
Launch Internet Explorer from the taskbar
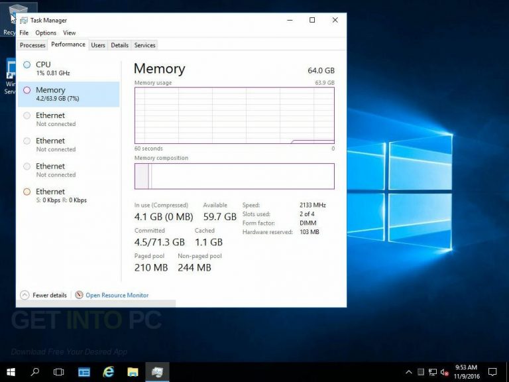point(109,372)
